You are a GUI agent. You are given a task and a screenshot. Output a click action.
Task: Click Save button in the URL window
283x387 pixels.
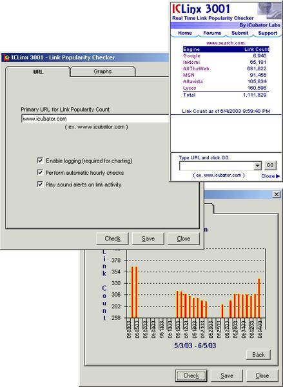pos(148,239)
